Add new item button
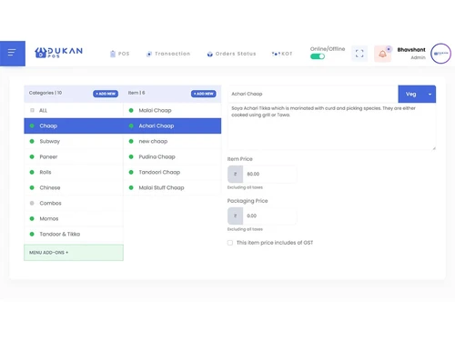This screenshot has height=341, width=455. pyautogui.click(x=204, y=94)
